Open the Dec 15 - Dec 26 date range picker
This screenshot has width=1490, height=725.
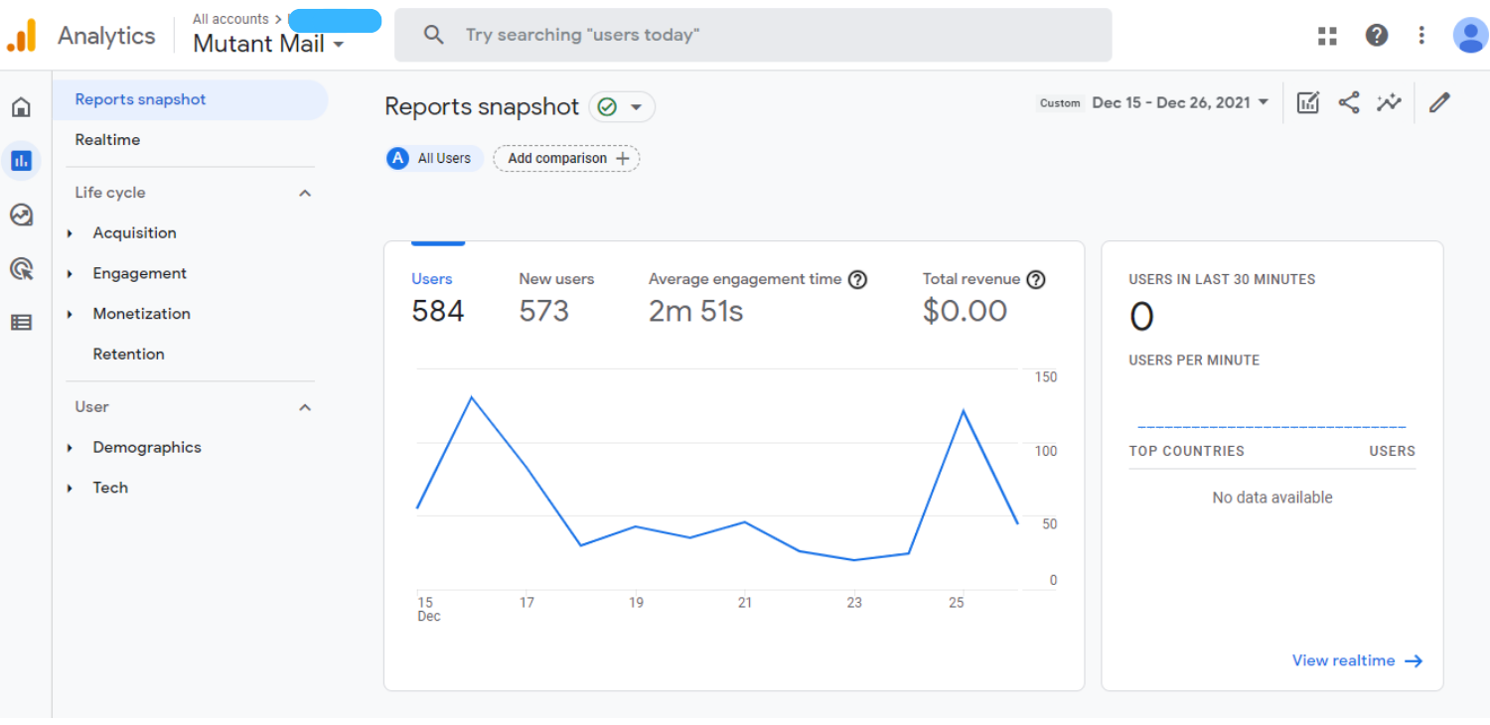1180,102
